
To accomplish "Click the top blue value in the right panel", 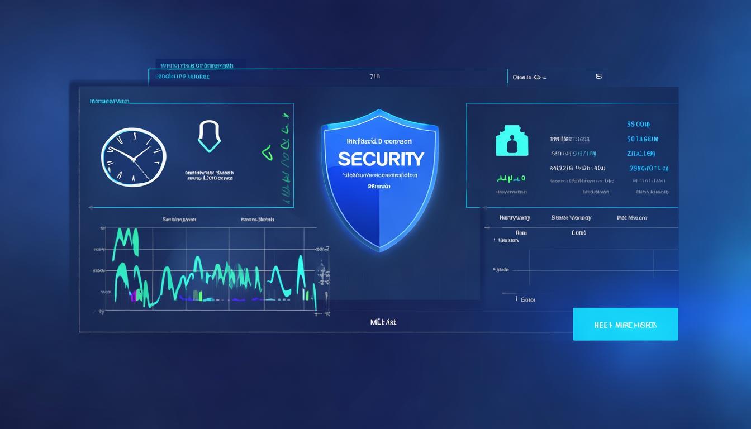I will pos(638,124).
